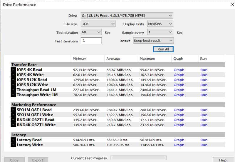Select the 101935.95 ms. average value
The image size is (235, 162).
pyautogui.click(x=118, y=145)
